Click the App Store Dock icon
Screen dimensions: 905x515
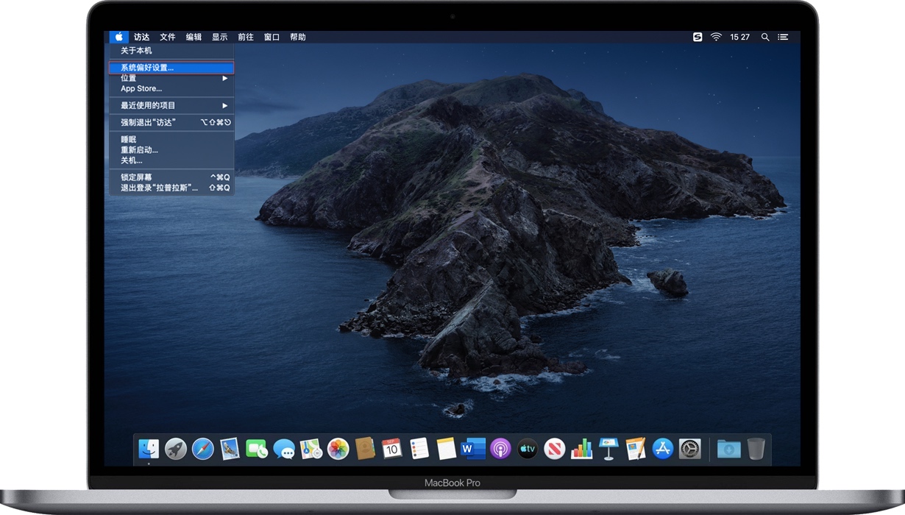point(663,448)
